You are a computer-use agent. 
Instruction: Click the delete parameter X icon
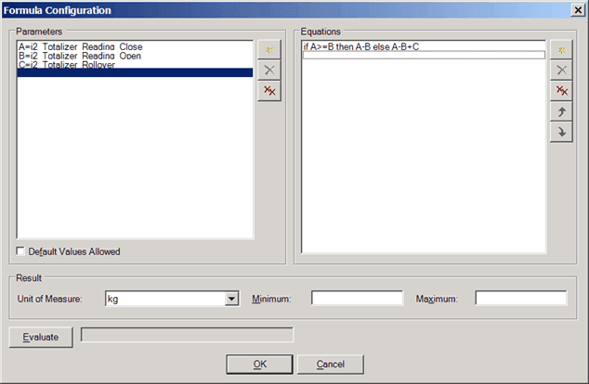(x=268, y=70)
